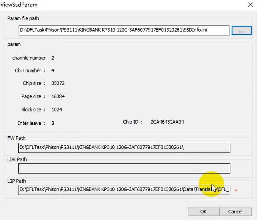
Task: Click the browse button with three dots
Action: (241, 30)
